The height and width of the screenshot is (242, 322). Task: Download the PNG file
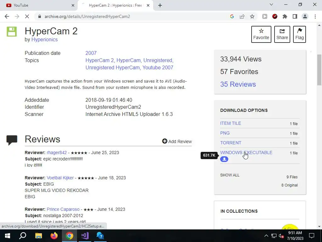(225, 133)
